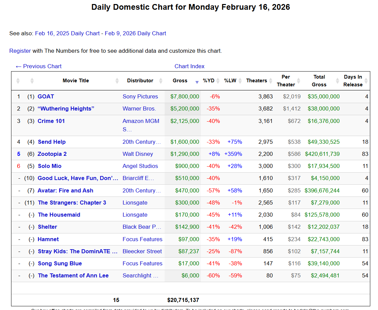Open the Feb 9, 2026 Daily Chart
Image resolution: width=378 pixels, height=310 pixels.
(135, 33)
